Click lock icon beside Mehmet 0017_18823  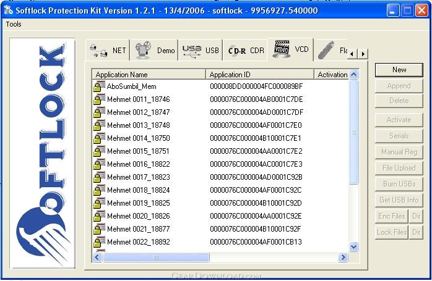(x=99, y=177)
